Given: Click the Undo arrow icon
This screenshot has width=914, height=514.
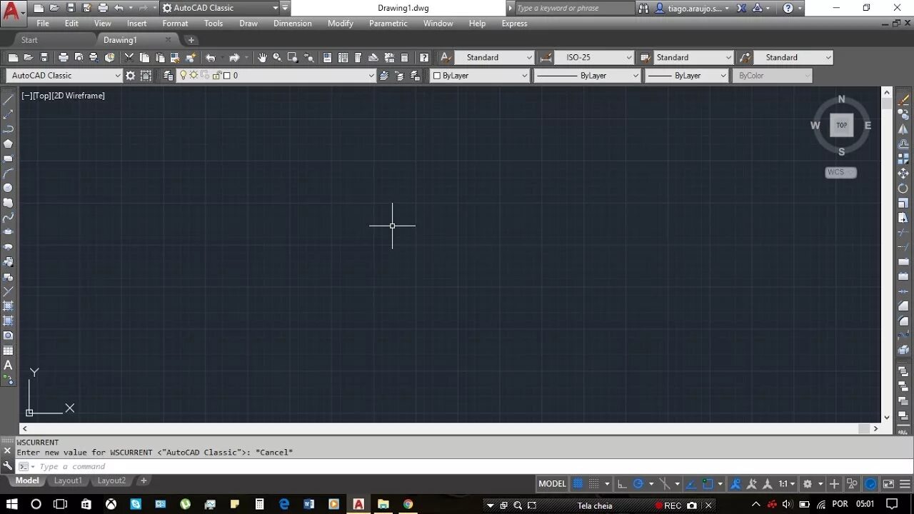Looking at the screenshot, I should (211, 58).
